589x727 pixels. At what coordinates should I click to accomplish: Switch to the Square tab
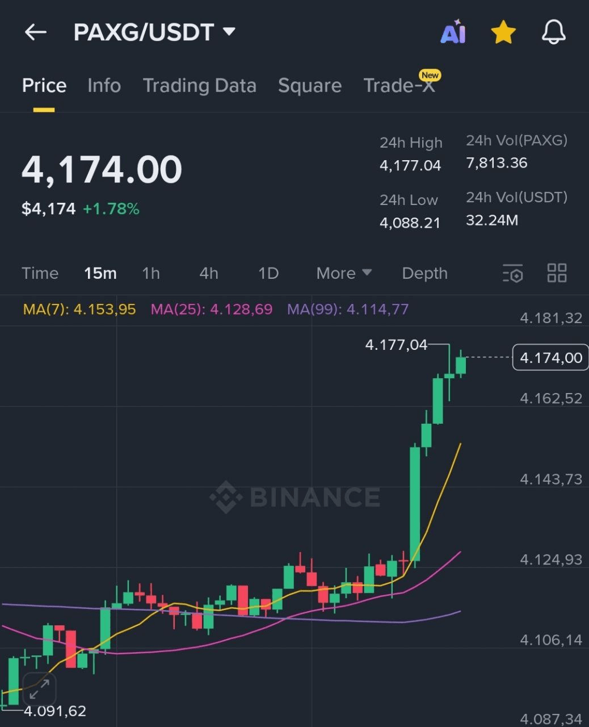310,85
